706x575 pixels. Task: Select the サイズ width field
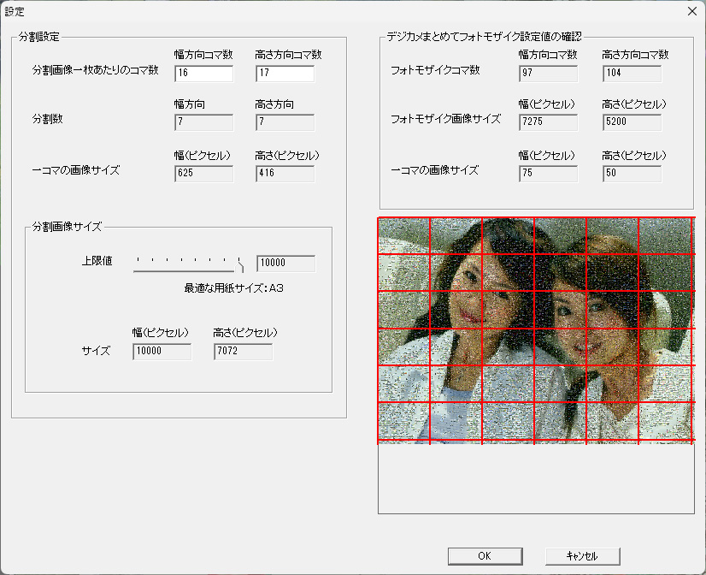click(162, 352)
